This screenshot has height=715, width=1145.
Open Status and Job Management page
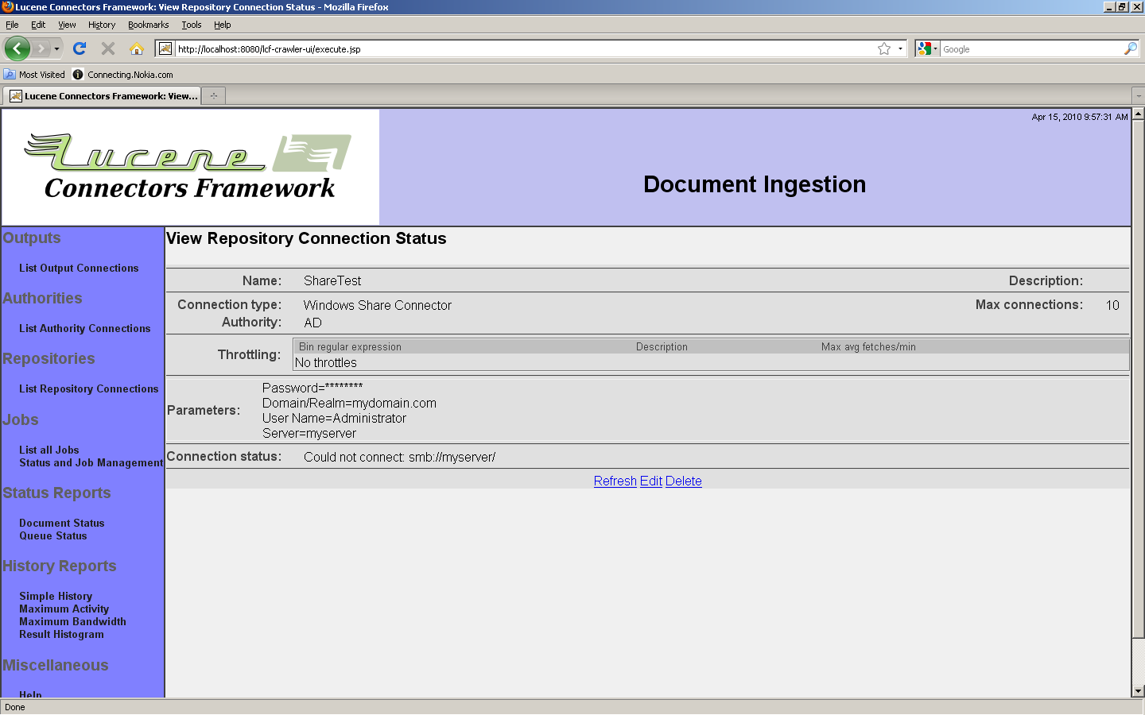pos(91,462)
